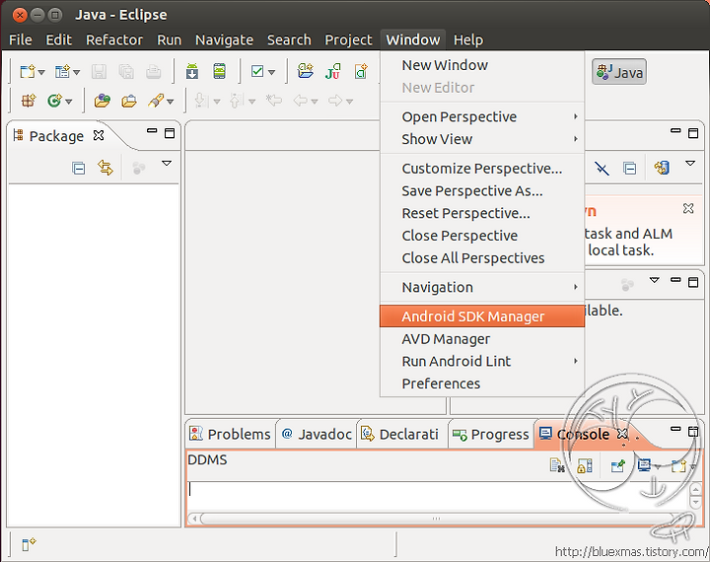Expand the Android Lint checkmark dropdown arrow
Screen dimensions: 710x562
(272, 72)
